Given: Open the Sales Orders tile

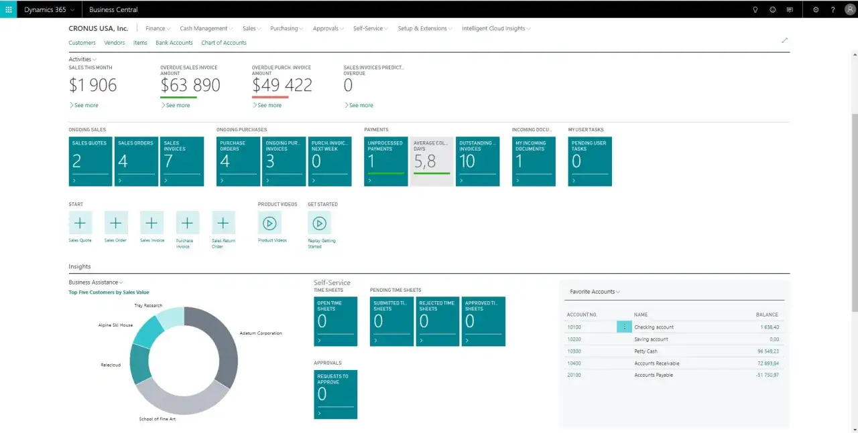Looking at the screenshot, I should pyautogui.click(x=136, y=161).
